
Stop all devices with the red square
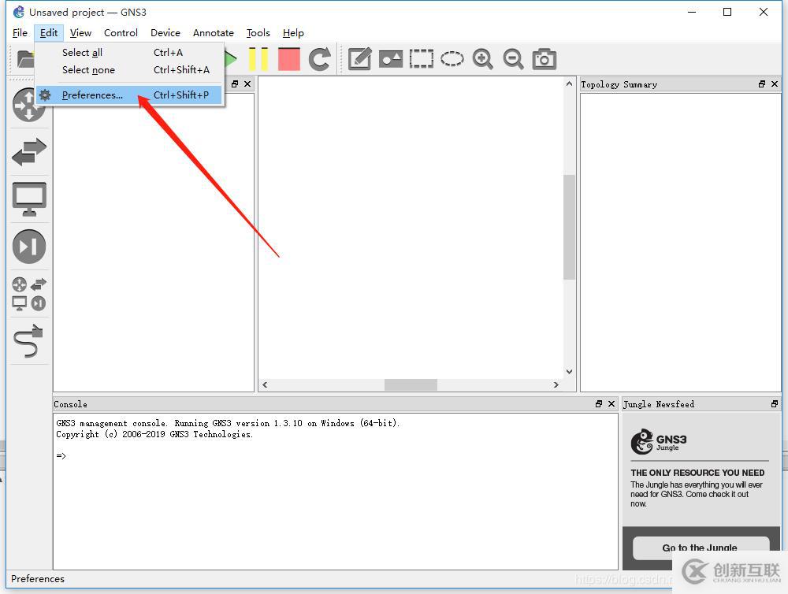289,59
